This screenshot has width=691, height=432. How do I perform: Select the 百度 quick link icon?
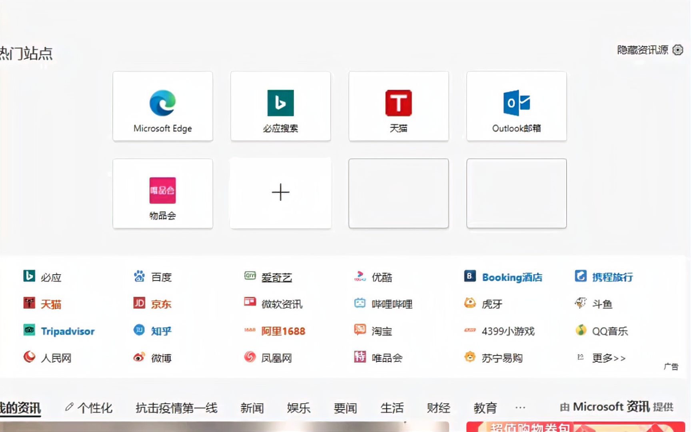coord(154,277)
